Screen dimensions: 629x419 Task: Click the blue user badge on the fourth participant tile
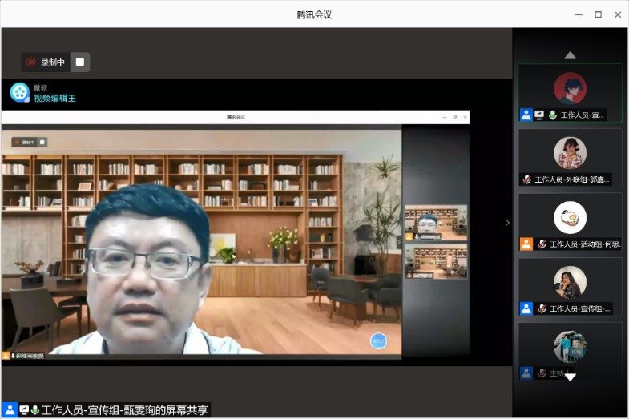(526, 308)
